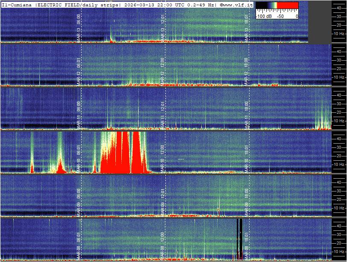347x262 pixels.
Task: Click the 40 axis label on the MAR 12 strip
Action: (338, 51)
